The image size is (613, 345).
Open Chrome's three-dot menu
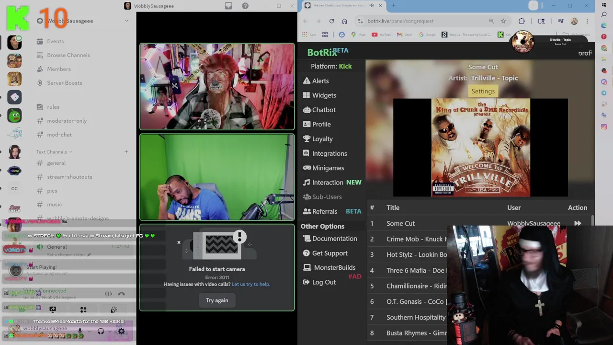click(x=587, y=21)
